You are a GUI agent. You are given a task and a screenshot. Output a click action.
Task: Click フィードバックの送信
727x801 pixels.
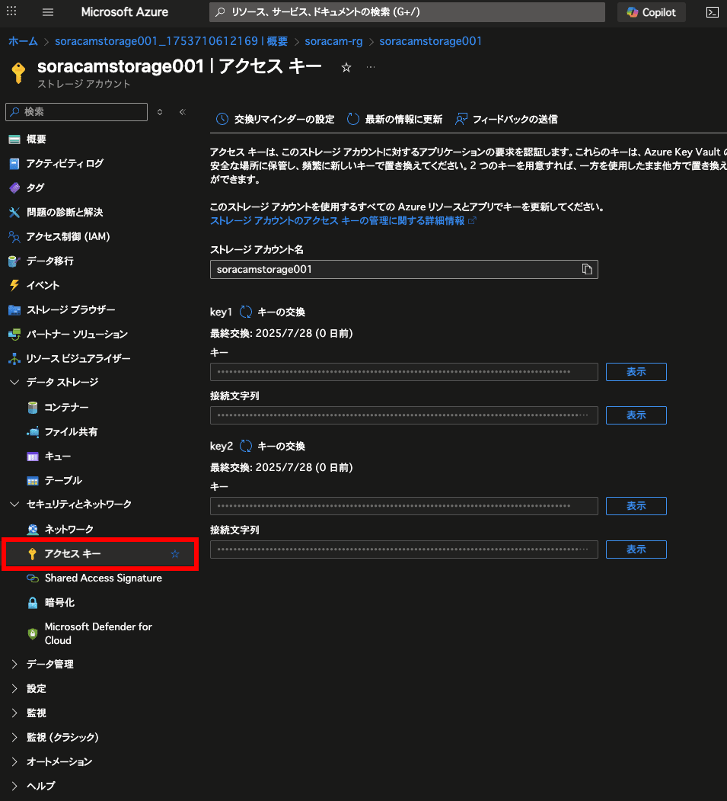click(506, 119)
